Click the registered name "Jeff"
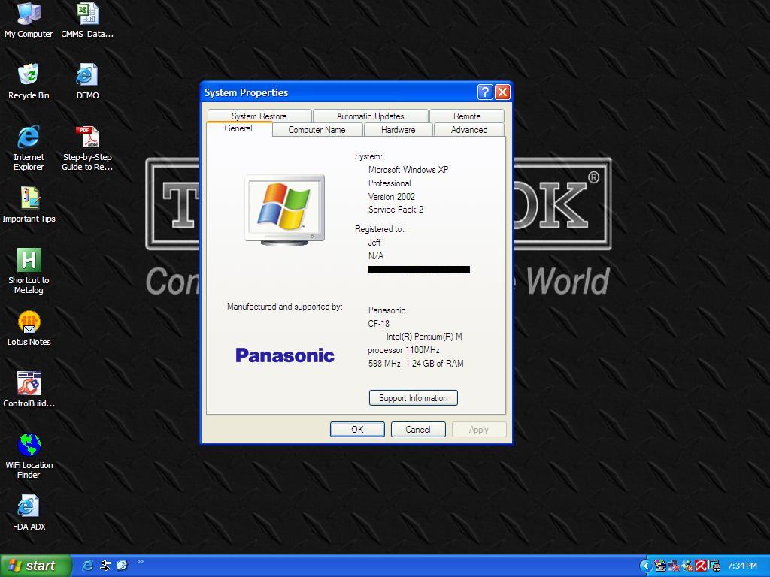This screenshot has height=577, width=770. pos(374,243)
